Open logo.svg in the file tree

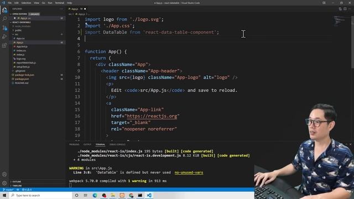click(21, 59)
